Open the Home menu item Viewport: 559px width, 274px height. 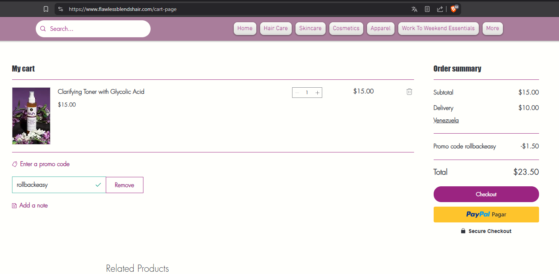click(x=245, y=29)
